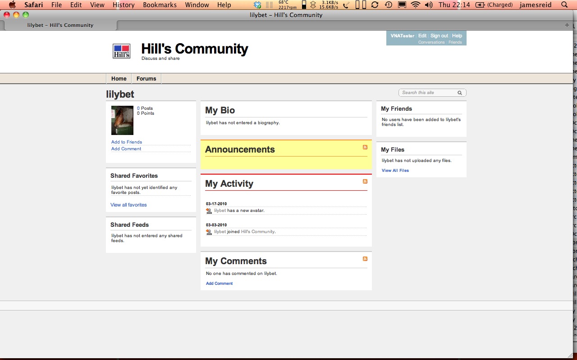Click the Help link in account bar
577x360 pixels.
(x=457, y=36)
